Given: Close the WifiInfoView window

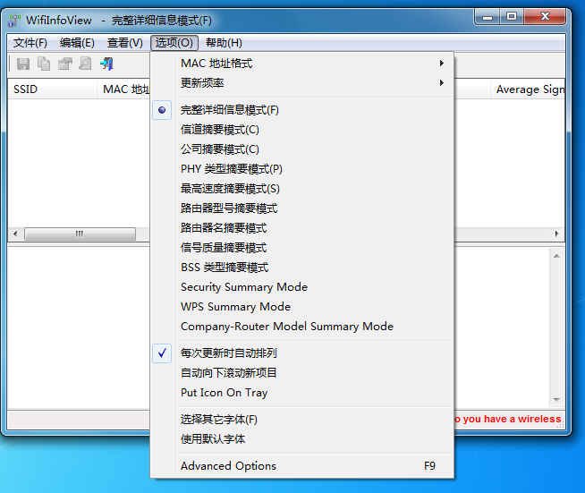Looking at the screenshot, I should pos(545,17).
